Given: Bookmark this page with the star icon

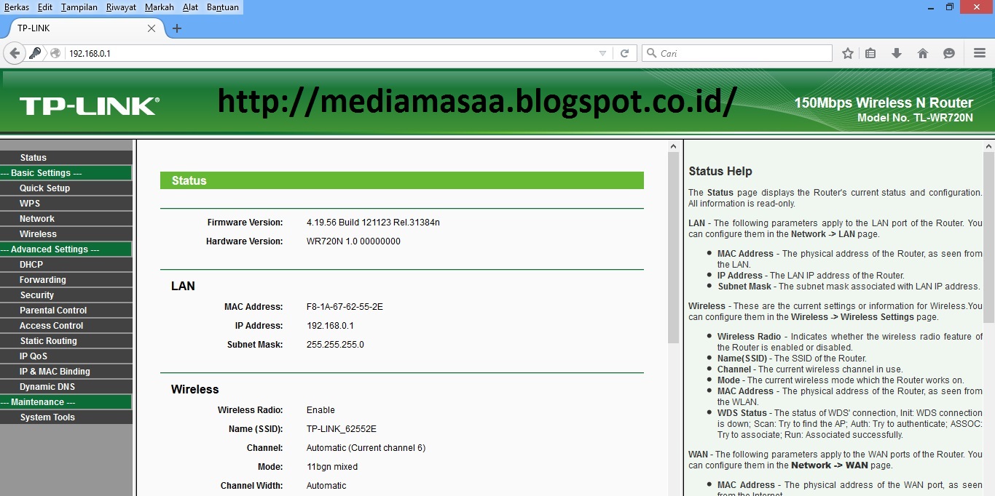Looking at the screenshot, I should pos(848,53).
